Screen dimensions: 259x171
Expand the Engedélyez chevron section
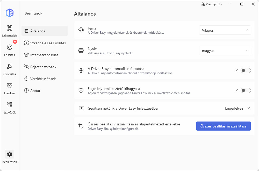pyautogui.click(x=248, y=108)
